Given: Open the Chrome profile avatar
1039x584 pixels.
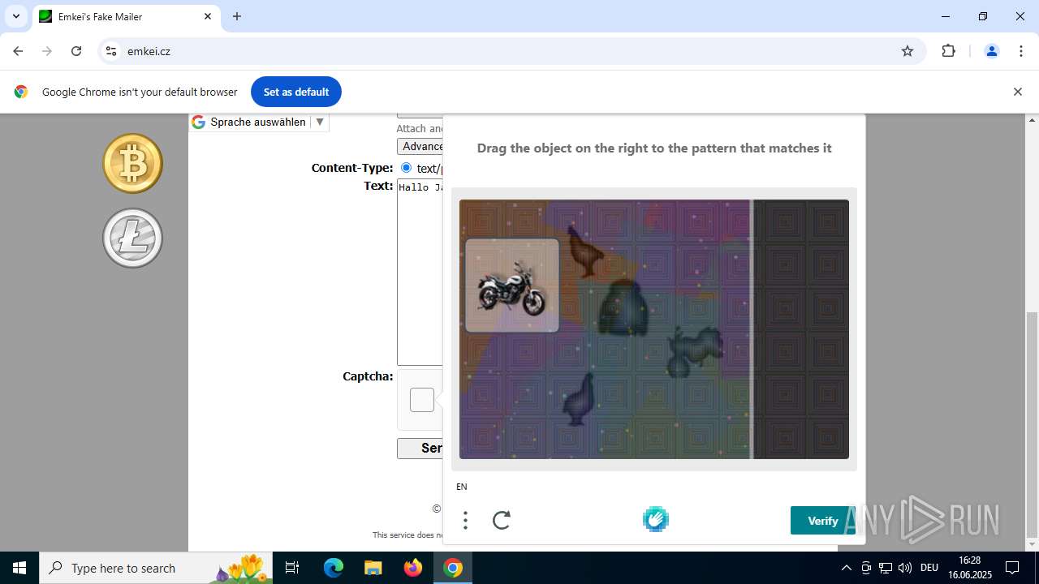Looking at the screenshot, I should coord(991,51).
